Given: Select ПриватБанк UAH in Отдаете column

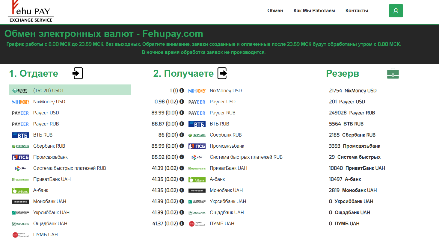Looking at the screenshot, I should click(x=70, y=179).
